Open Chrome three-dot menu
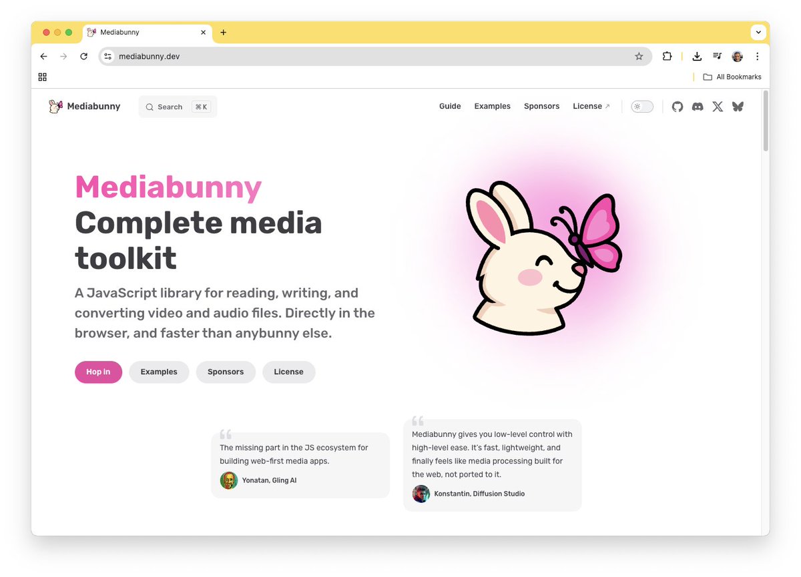This screenshot has height=577, width=801. 757,57
